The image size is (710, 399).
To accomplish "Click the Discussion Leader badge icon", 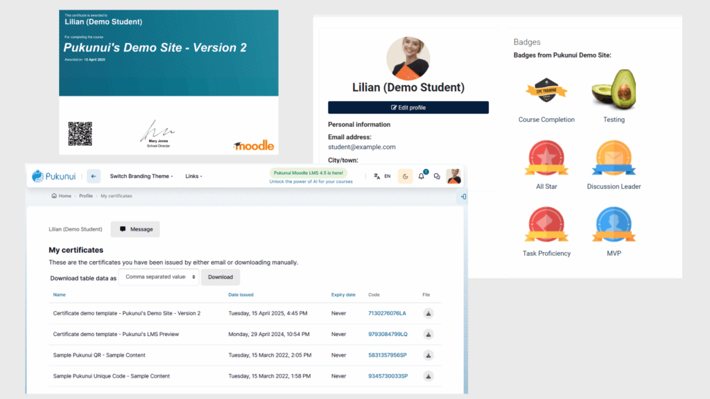I will [614, 157].
